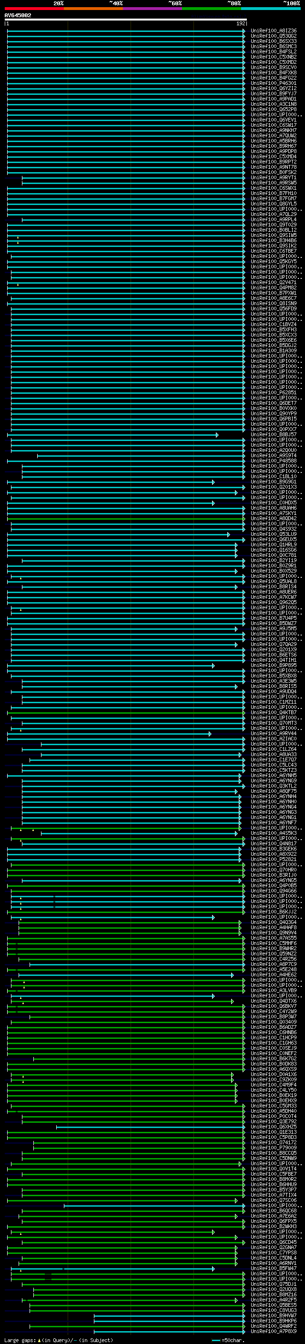Open hit UniRef100_A9PAD1
Screen dimensions: 305x1344
[x=274, y=99]
